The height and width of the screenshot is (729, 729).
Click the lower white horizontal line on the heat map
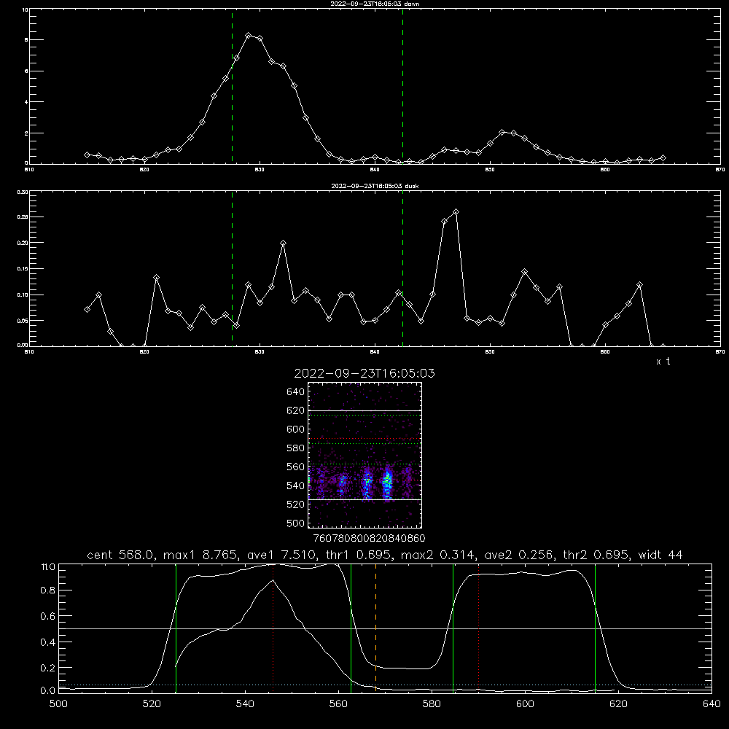point(365,500)
